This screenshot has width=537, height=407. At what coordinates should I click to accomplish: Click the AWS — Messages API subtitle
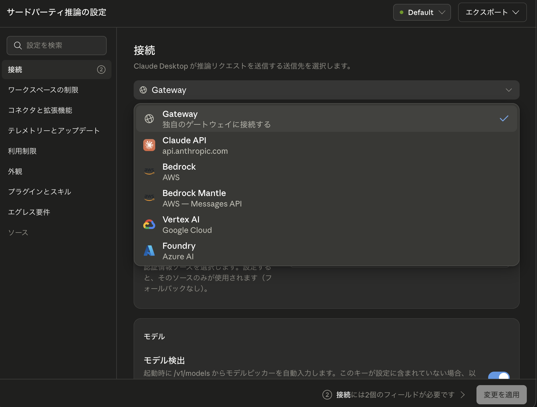[x=202, y=204]
